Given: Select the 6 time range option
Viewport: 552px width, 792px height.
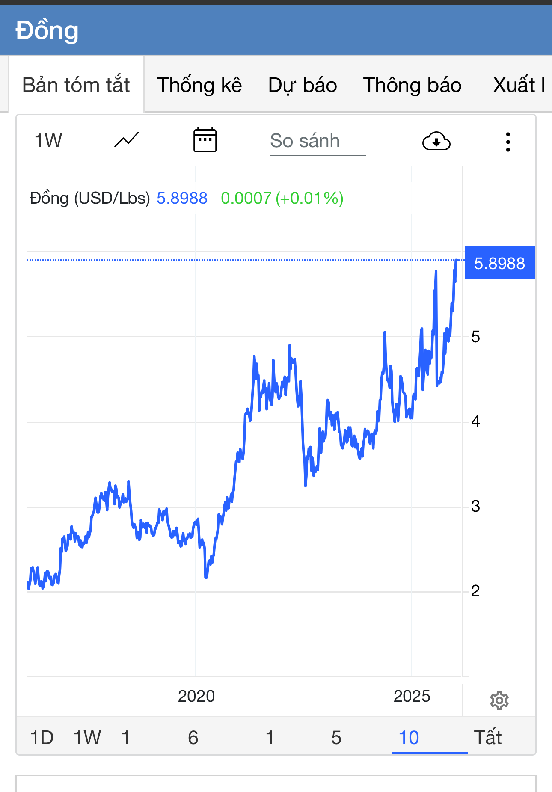Looking at the screenshot, I should pos(193,738).
